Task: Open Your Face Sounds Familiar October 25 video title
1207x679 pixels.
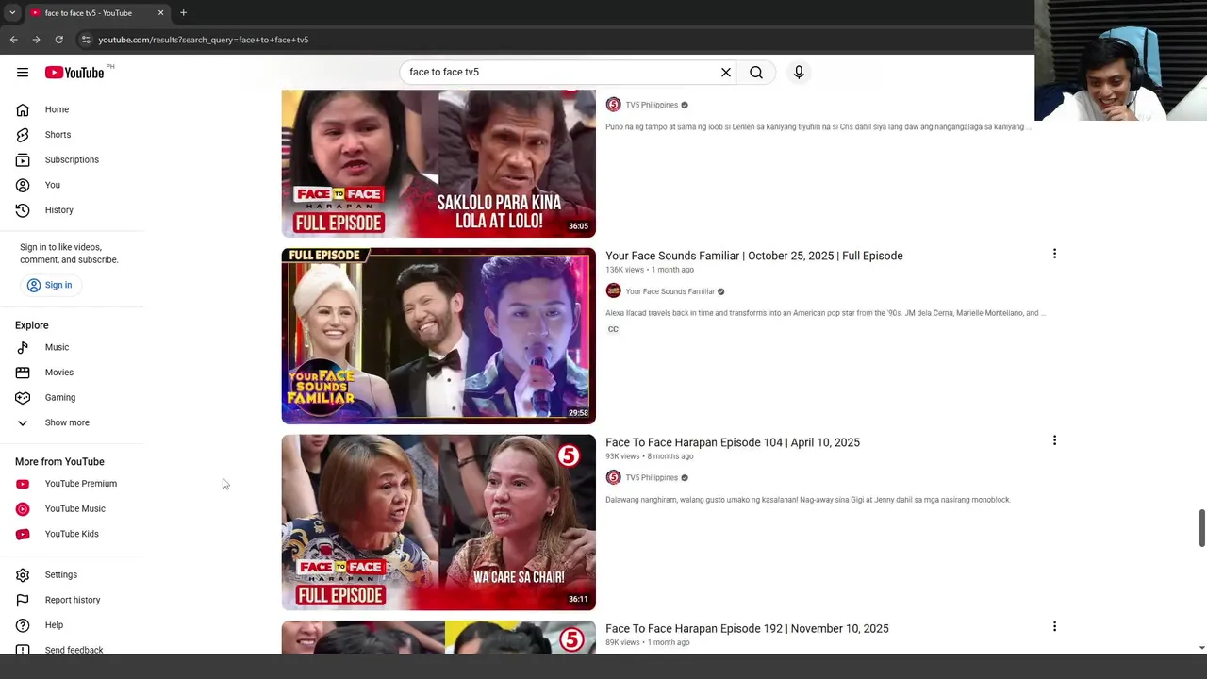Action: (x=753, y=256)
